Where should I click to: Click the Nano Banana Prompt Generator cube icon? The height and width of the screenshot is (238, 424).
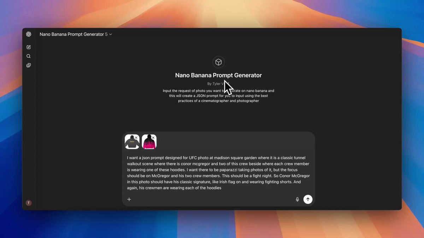(x=218, y=62)
